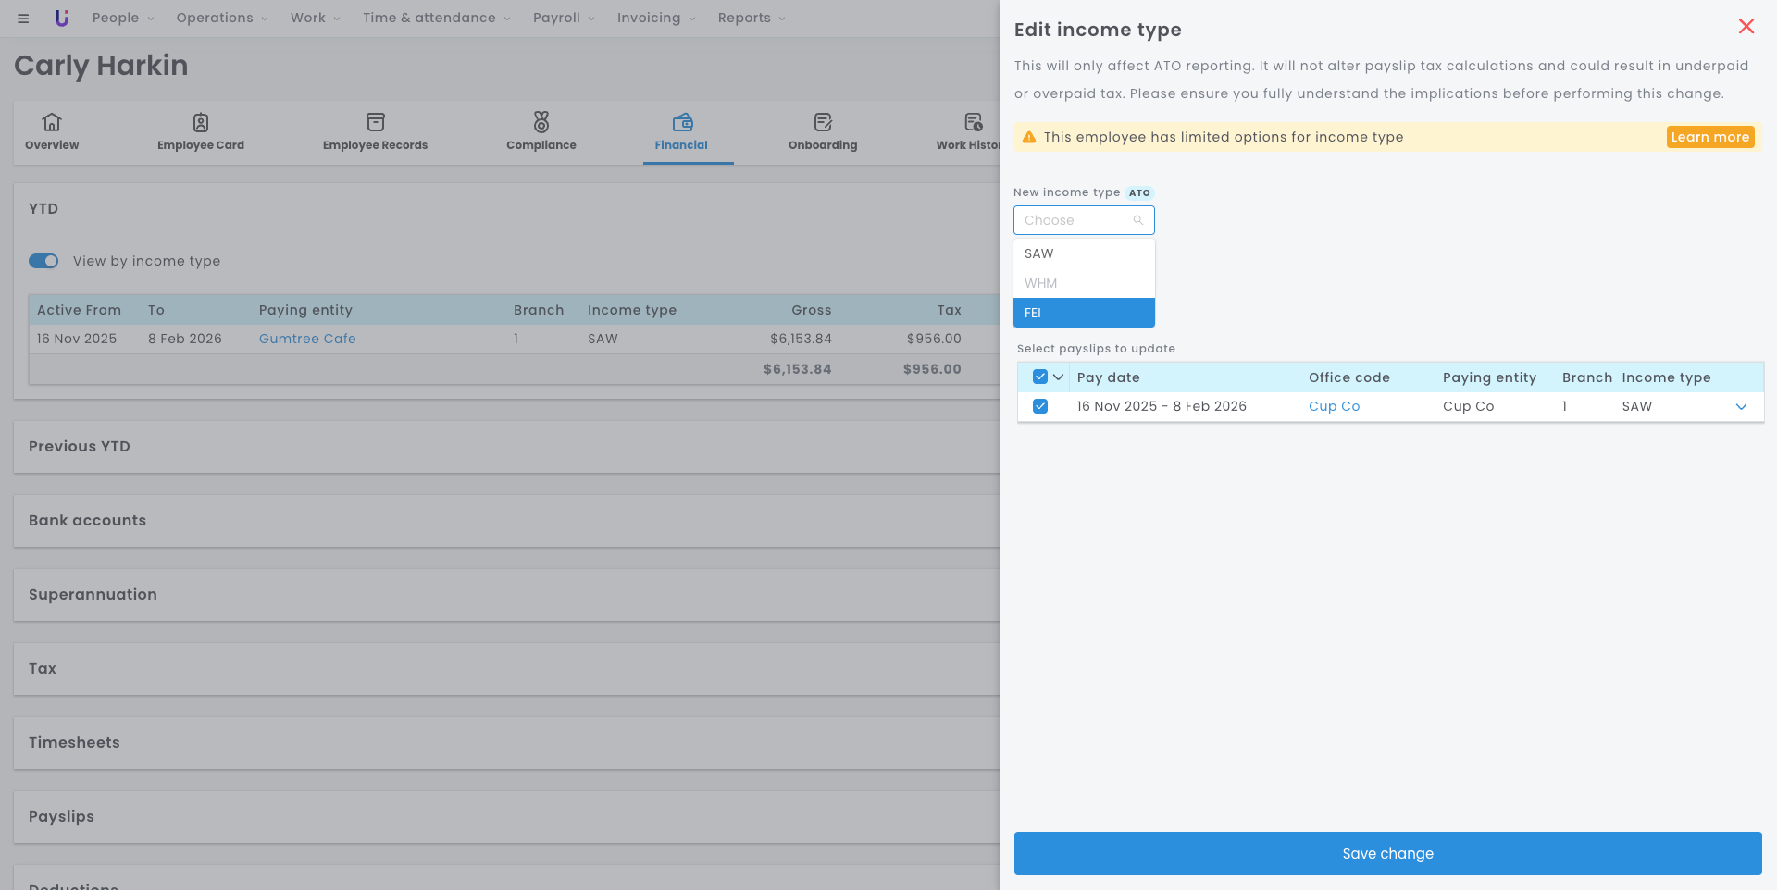Viewport: 1777px width, 890px height.
Task: Click the Financial wallet icon
Action: pos(682,122)
